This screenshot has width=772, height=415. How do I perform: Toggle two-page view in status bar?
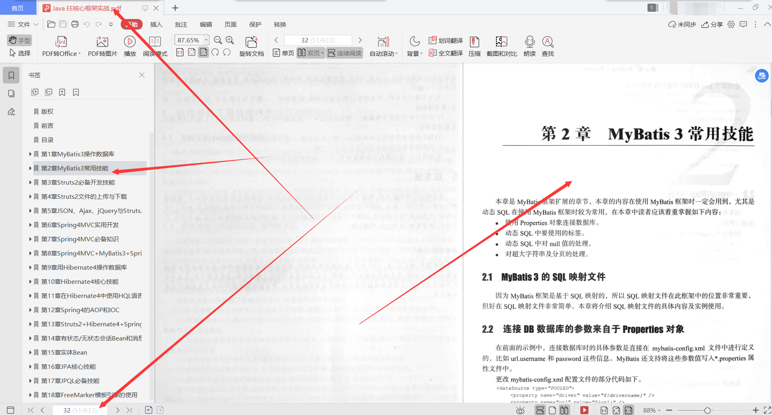point(565,410)
